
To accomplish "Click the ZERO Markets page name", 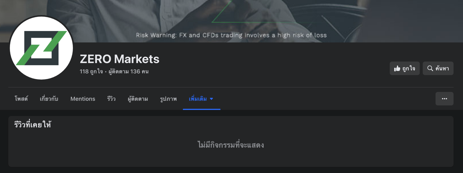I will (x=120, y=59).
